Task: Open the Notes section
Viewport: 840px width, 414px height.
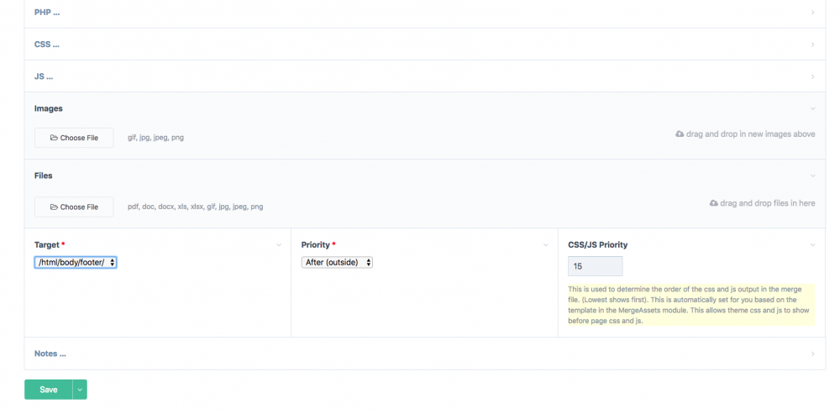Action: 50,354
